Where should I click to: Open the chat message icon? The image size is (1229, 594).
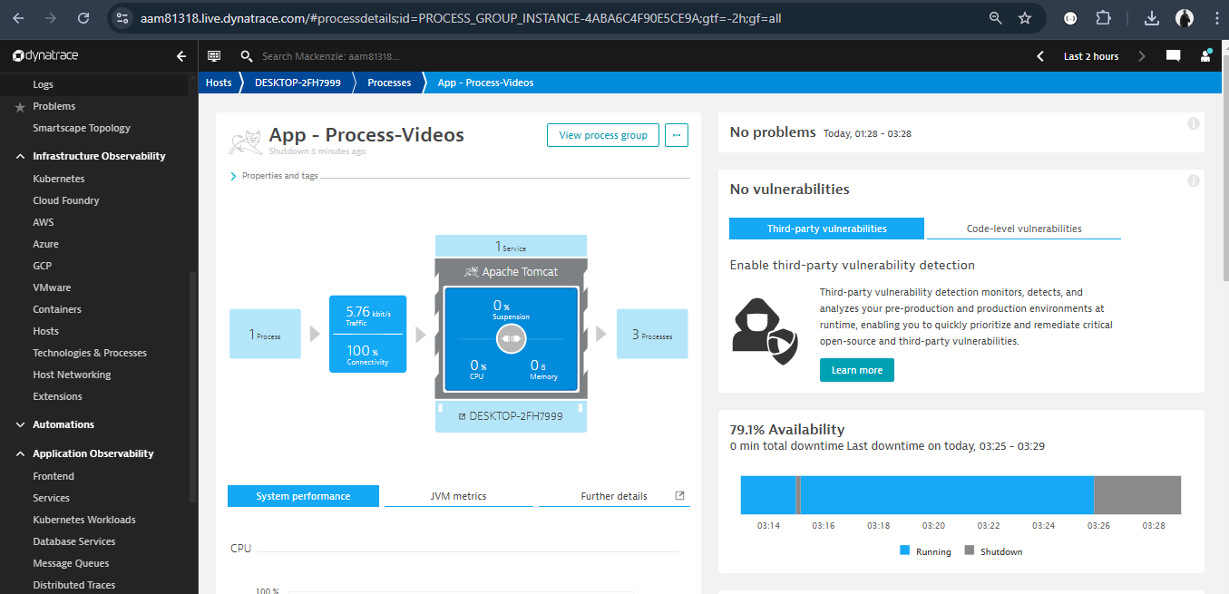pyautogui.click(x=1173, y=56)
